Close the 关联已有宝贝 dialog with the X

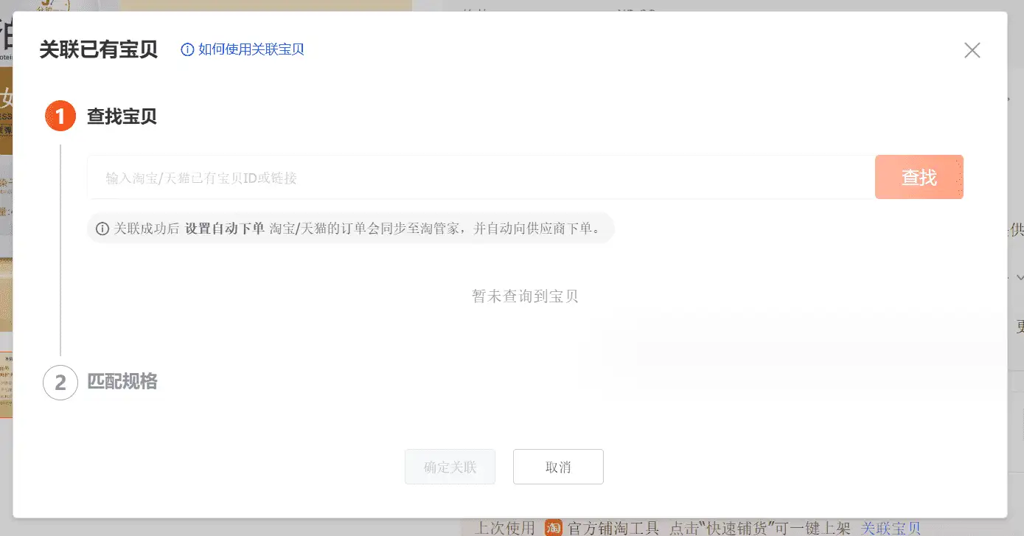pos(972,50)
